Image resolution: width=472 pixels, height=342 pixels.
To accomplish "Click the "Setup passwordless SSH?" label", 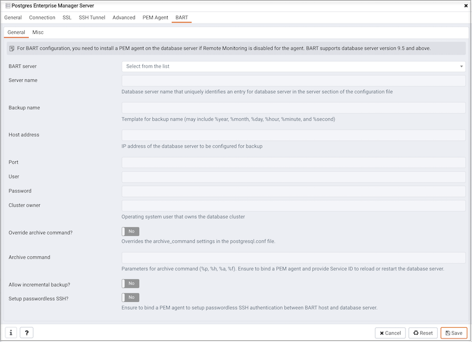I will pos(38,299).
